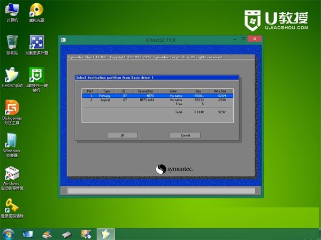This screenshot has width=321, height=240.
Task: Open the 回收站 recycle bin icon
Action: click(x=12, y=45)
